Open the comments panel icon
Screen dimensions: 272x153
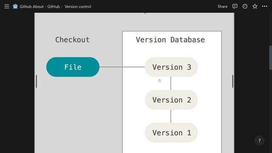click(x=235, y=6)
